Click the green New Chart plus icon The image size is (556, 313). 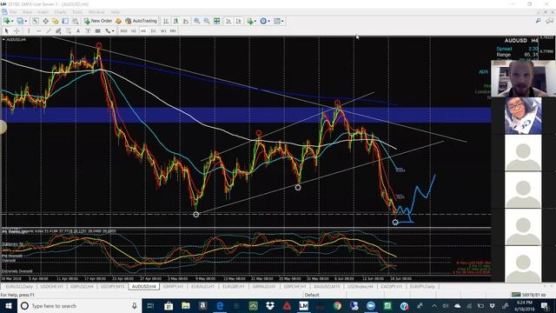6,21
